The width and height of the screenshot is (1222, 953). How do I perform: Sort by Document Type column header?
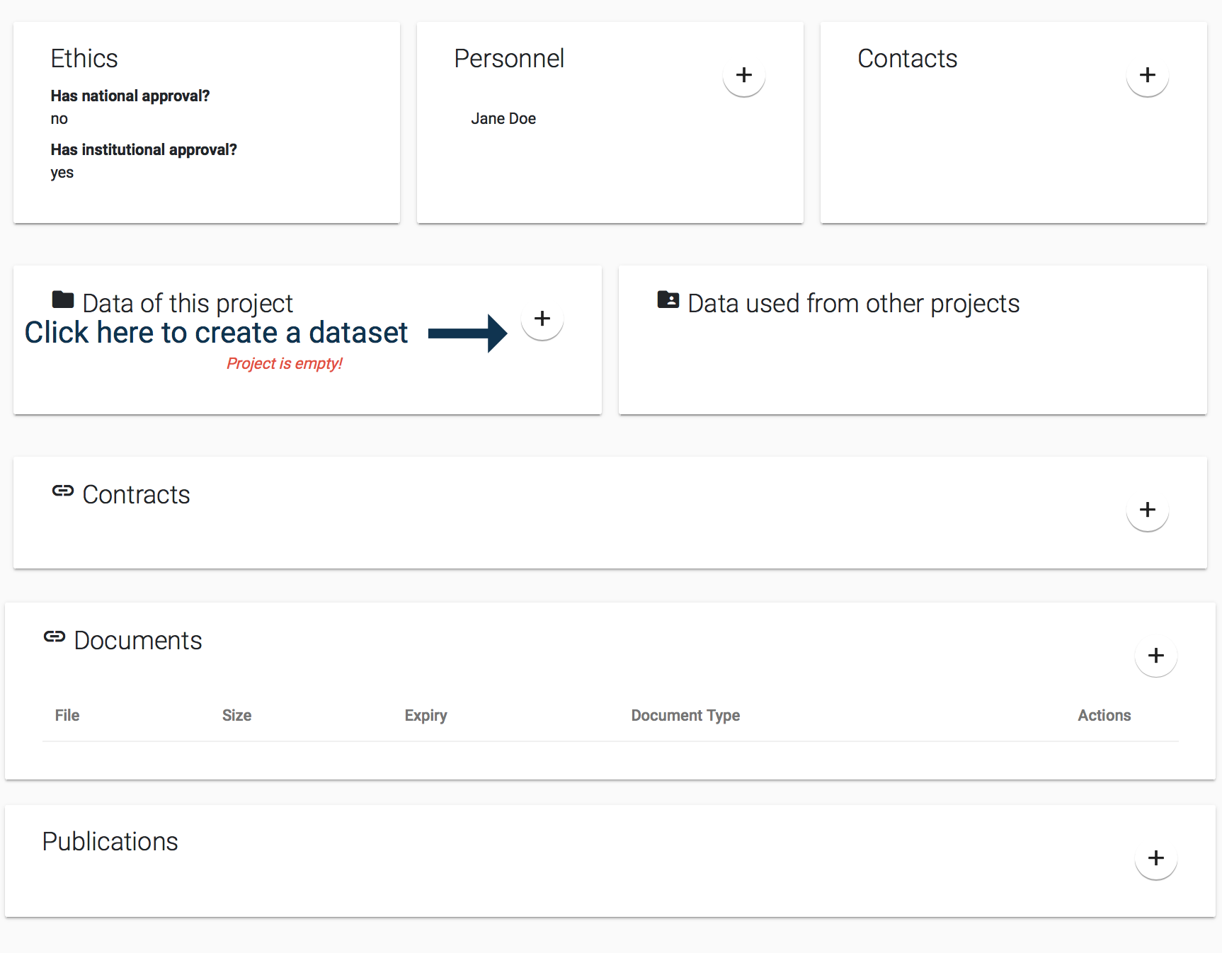coord(685,716)
